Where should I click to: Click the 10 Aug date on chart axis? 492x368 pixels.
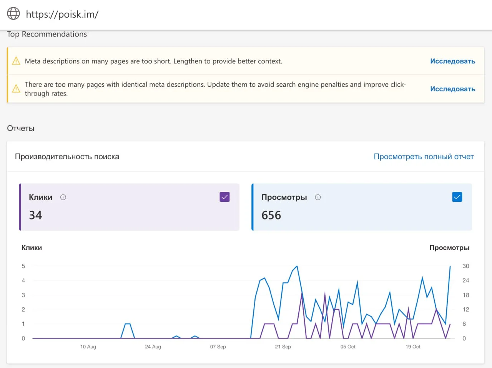pos(88,347)
